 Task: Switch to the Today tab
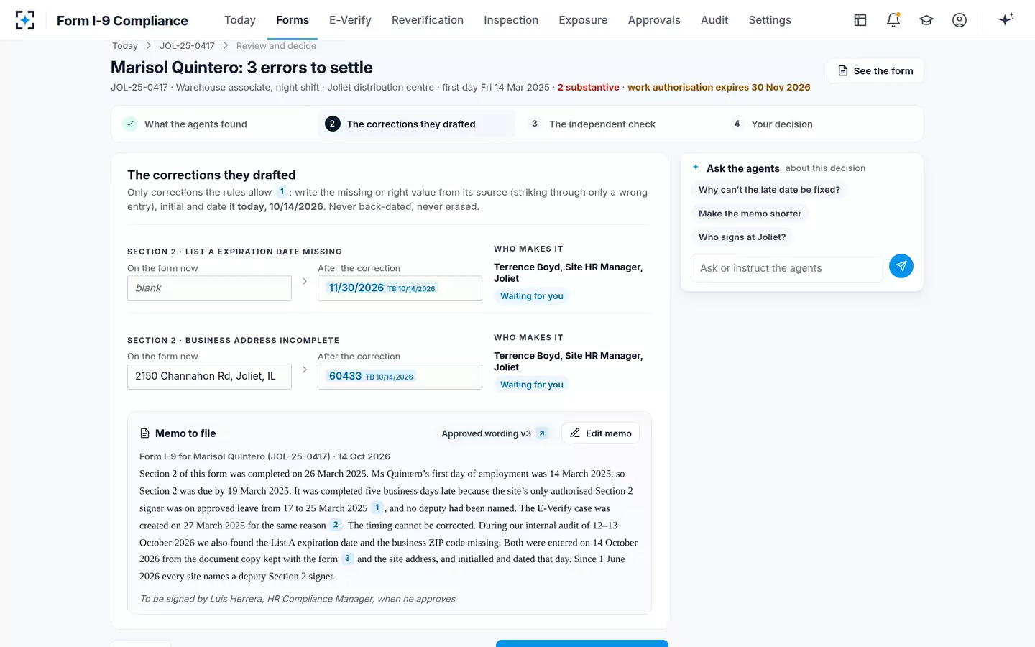click(240, 20)
